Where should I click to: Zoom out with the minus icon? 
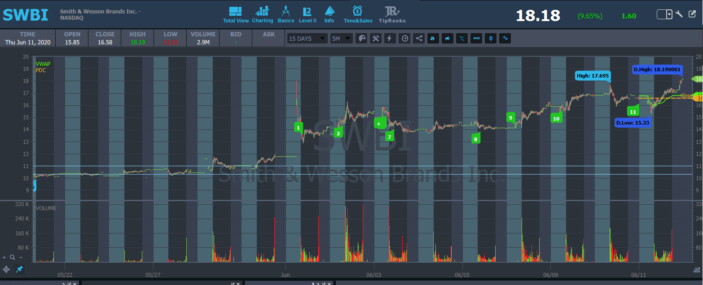[x=21, y=257]
